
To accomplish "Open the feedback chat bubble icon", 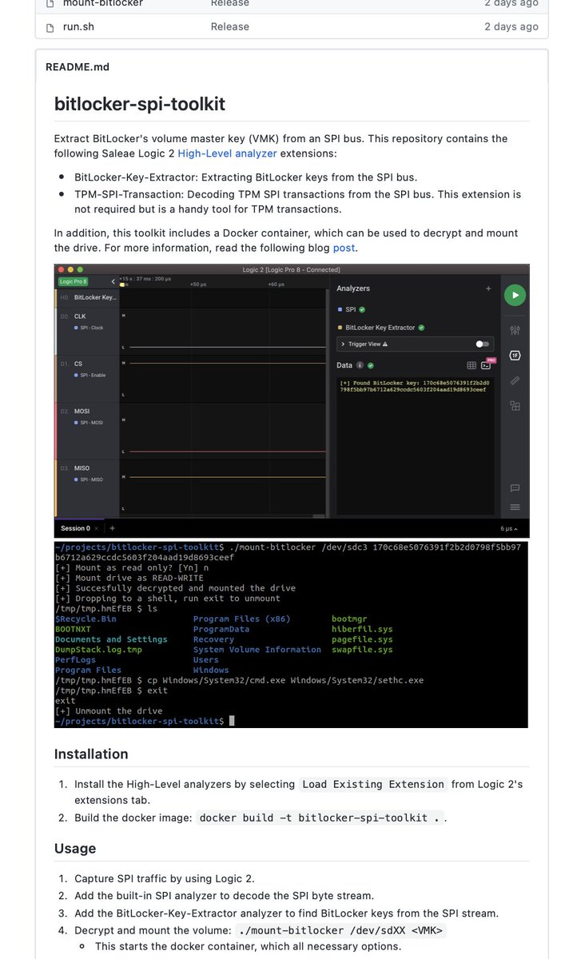I will [515, 487].
